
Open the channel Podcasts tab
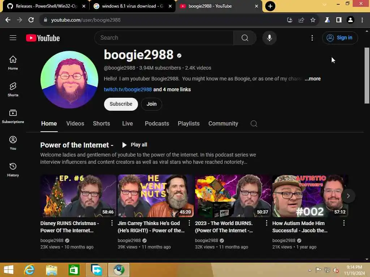[x=157, y=123]
